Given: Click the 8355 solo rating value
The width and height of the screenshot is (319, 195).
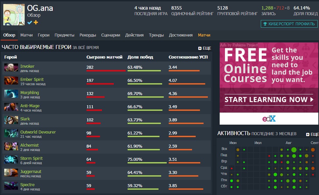Looking at the screenshot, I should point(176,8).
